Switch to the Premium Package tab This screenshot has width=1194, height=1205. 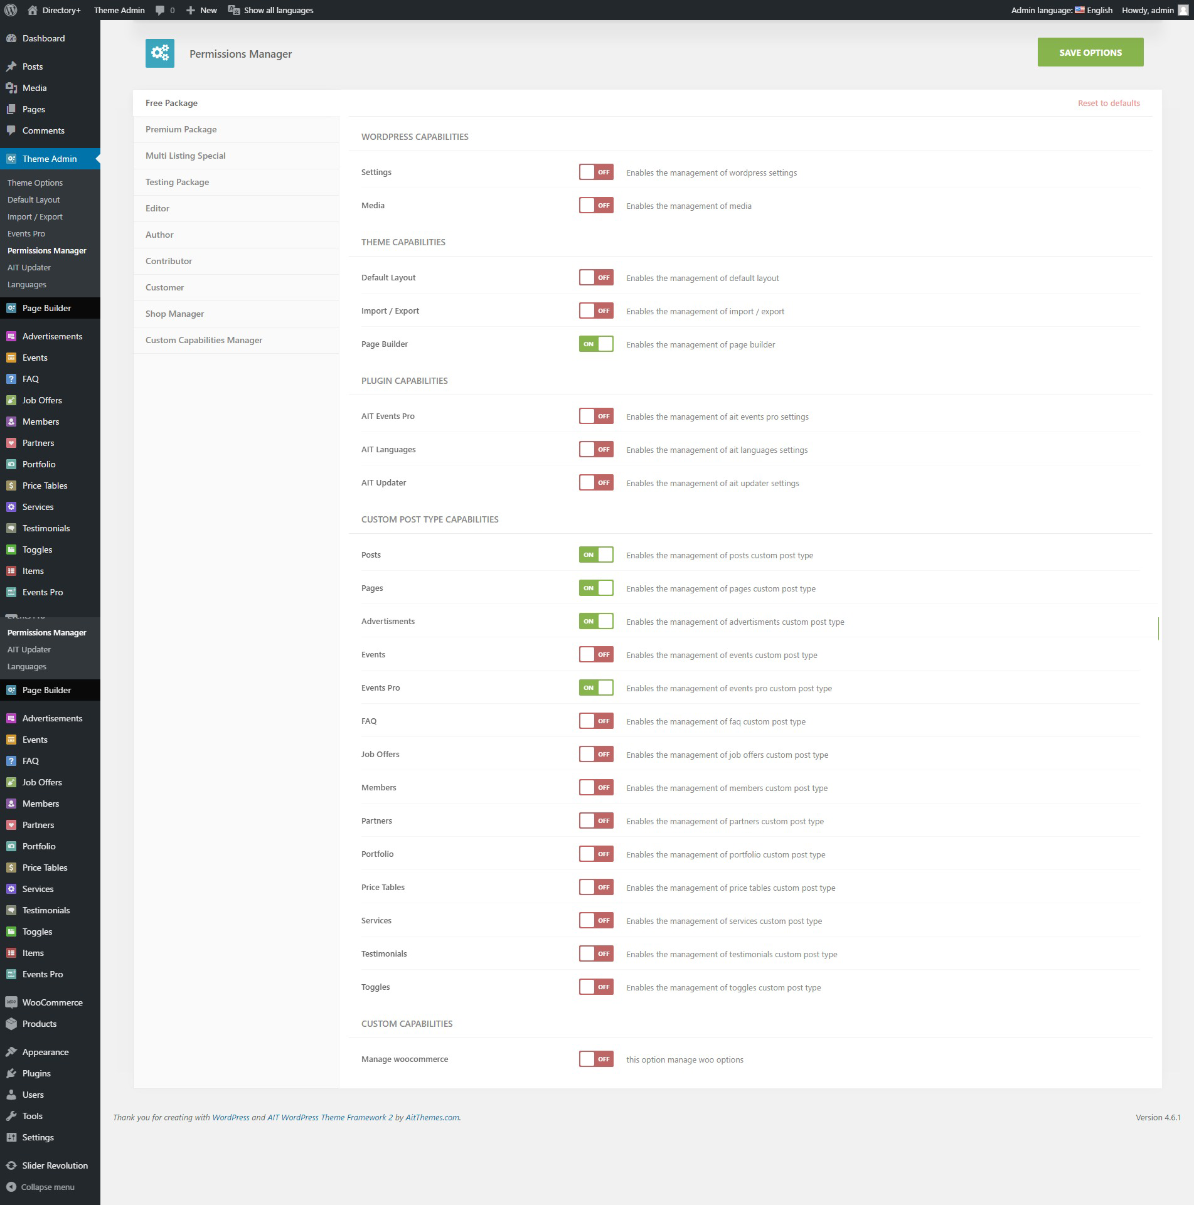236,129
